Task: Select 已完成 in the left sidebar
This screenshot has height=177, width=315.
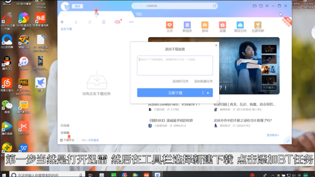Action: pos(65,126)
